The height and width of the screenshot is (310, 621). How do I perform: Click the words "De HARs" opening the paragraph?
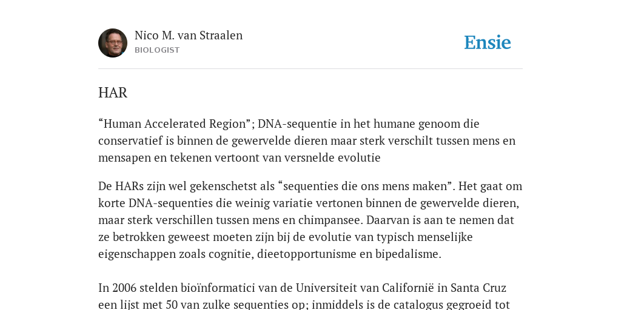(x=121, y=186)
